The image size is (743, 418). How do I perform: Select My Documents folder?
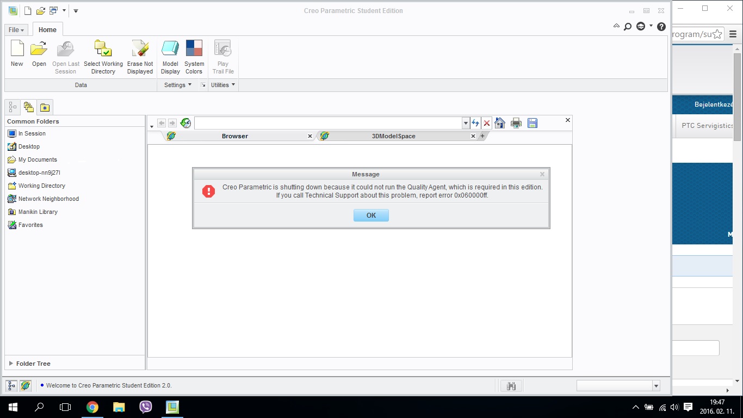tap(32, 159)
